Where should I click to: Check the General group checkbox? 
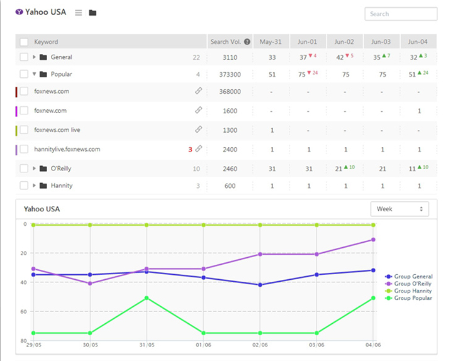point(24,57)
